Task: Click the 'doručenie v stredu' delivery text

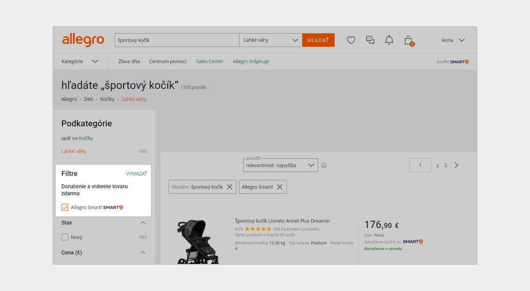Action: tap(383, 249)
